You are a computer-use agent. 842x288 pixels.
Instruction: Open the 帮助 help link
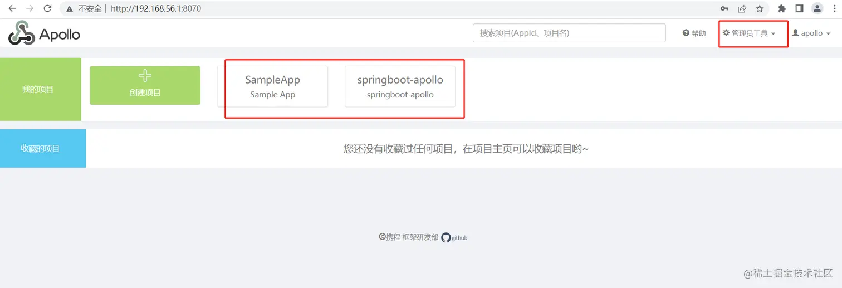click(x=694, y=33)
